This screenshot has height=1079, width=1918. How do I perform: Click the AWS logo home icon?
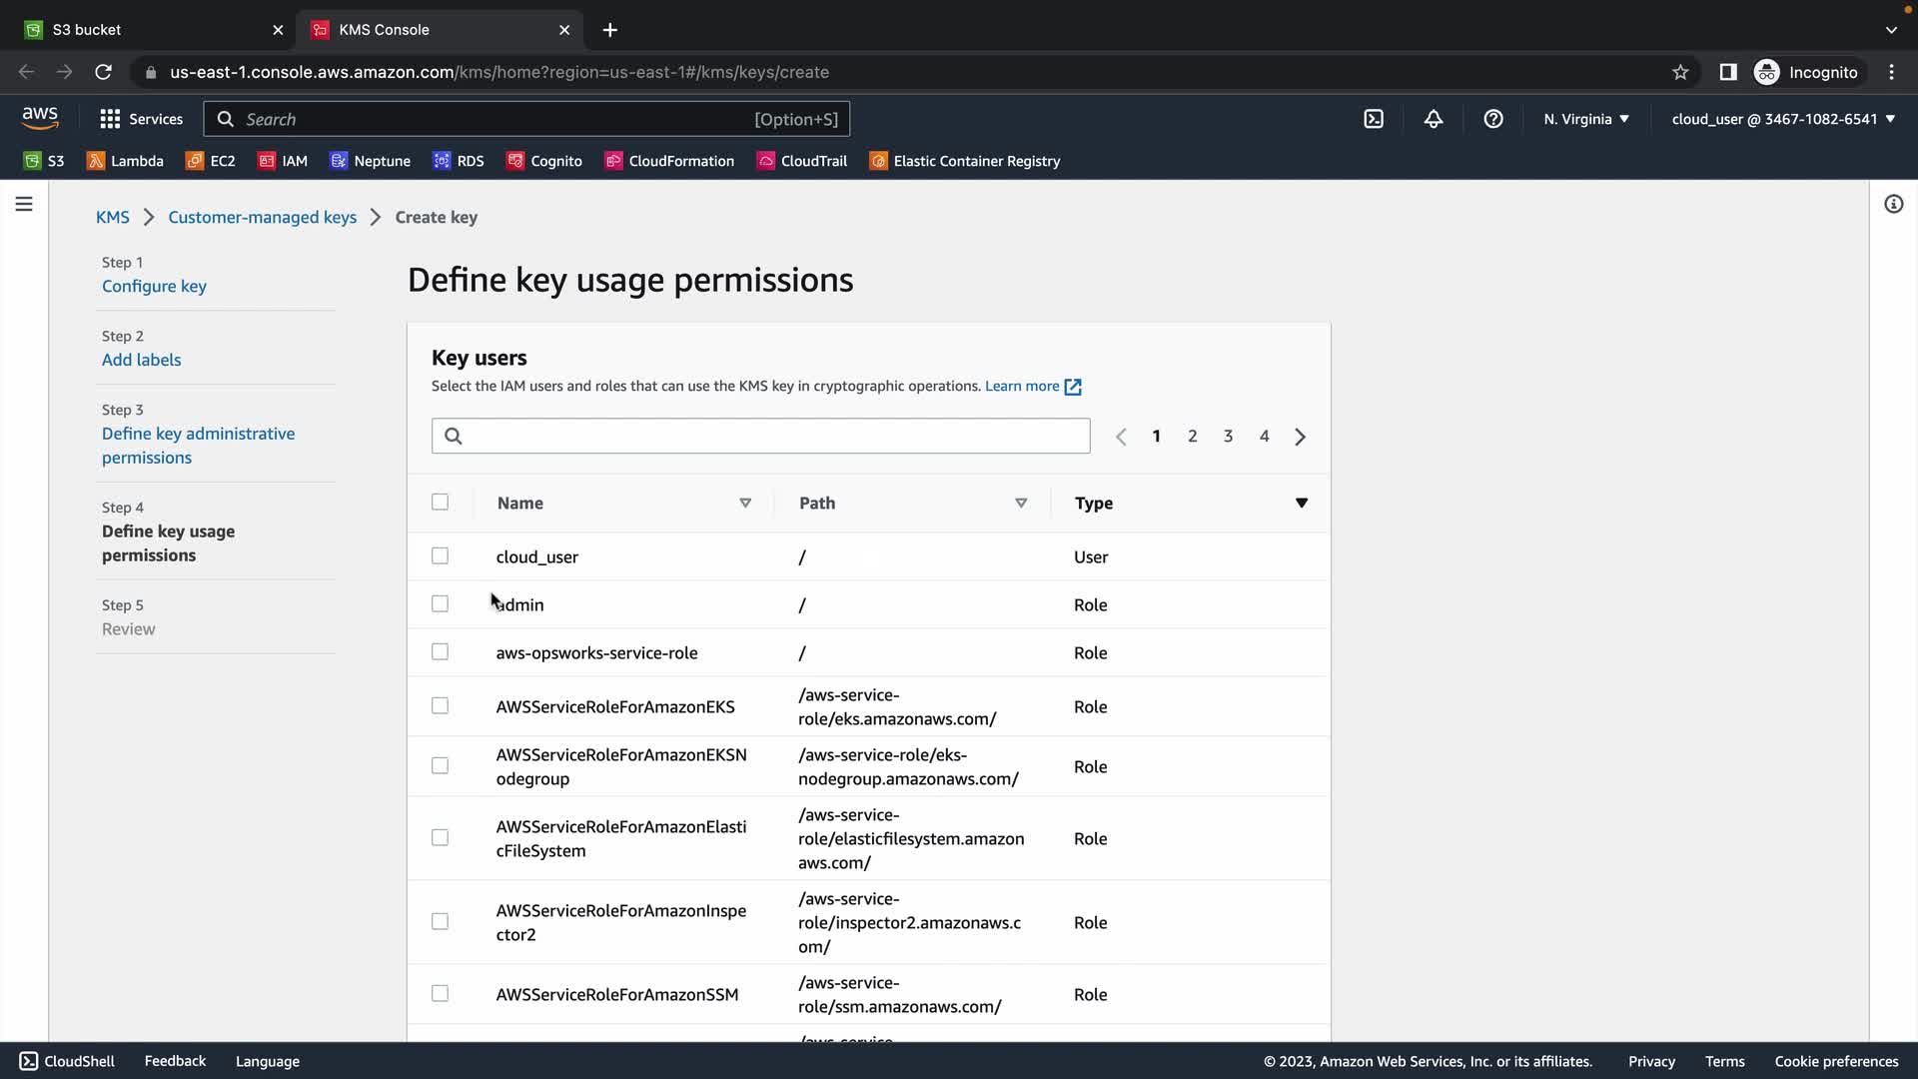pos(40,118)
